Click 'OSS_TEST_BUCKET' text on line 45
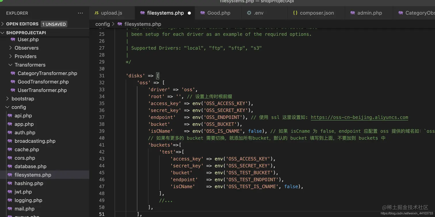The height and width of the screenshot is (217, 435). coord(249,173)
